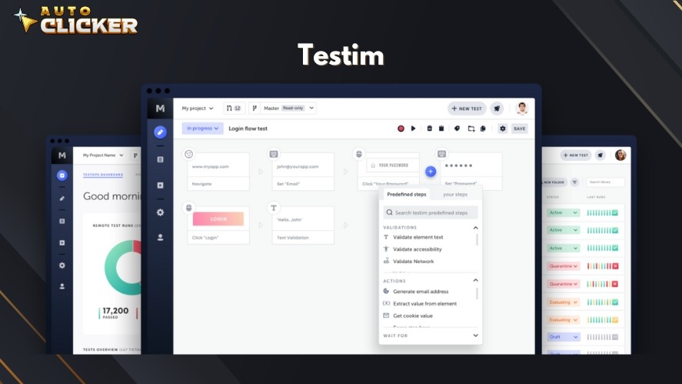
Task: Click the red X on first Quarantine row runs
Action: [x=615, y=266]
